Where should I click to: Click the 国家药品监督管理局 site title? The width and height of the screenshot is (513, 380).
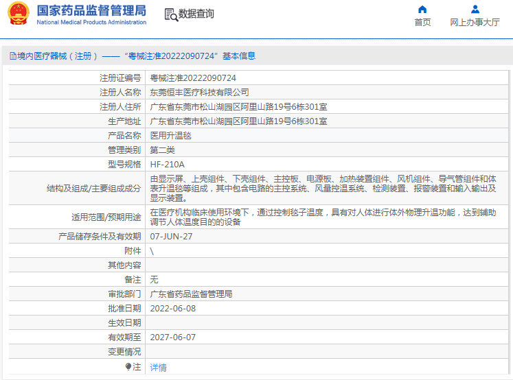91,10
